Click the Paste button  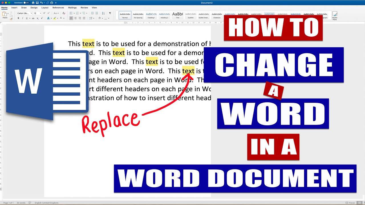(x=5, y=15)
